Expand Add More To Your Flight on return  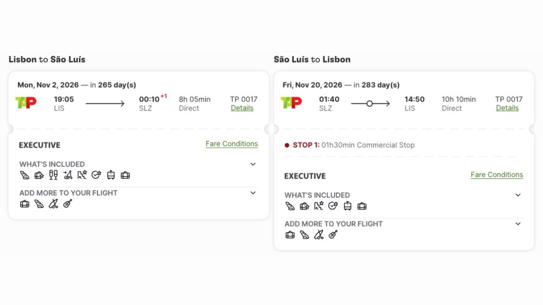(518, 223)
